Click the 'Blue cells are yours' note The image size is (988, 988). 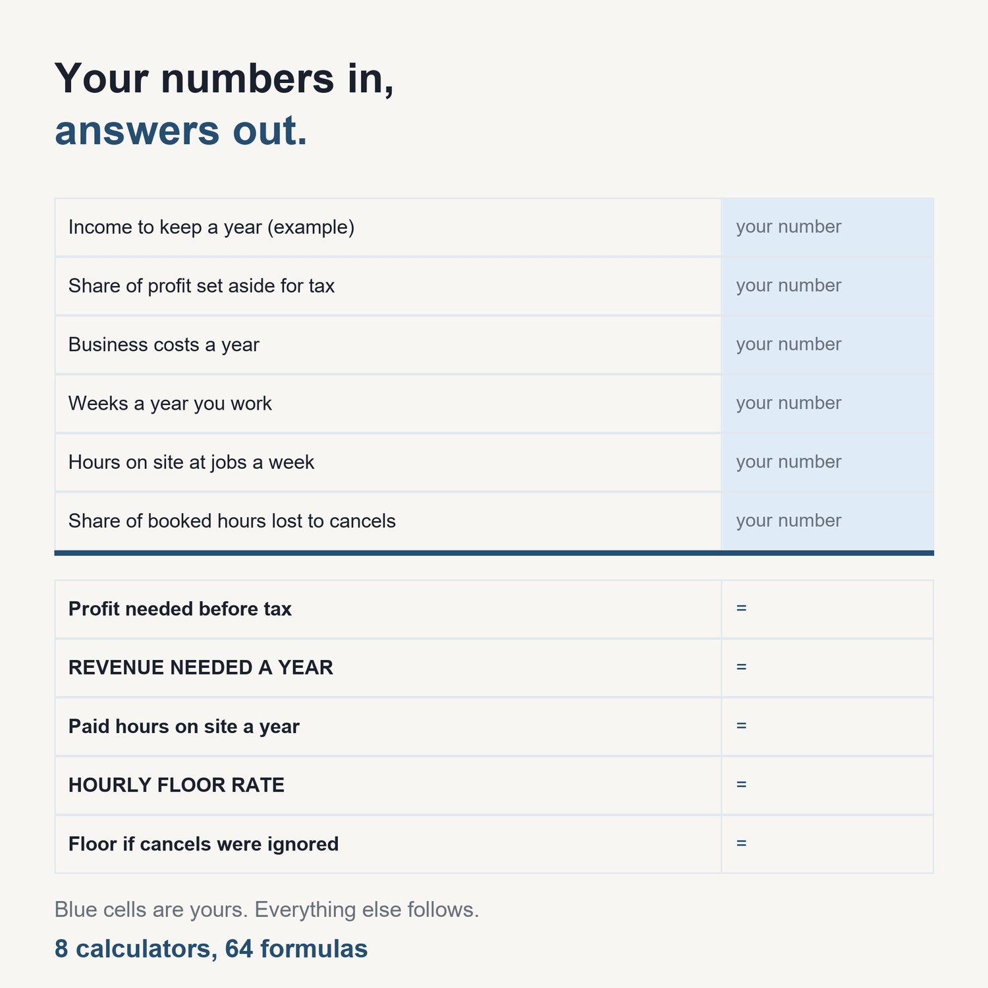tap(267, 910)
